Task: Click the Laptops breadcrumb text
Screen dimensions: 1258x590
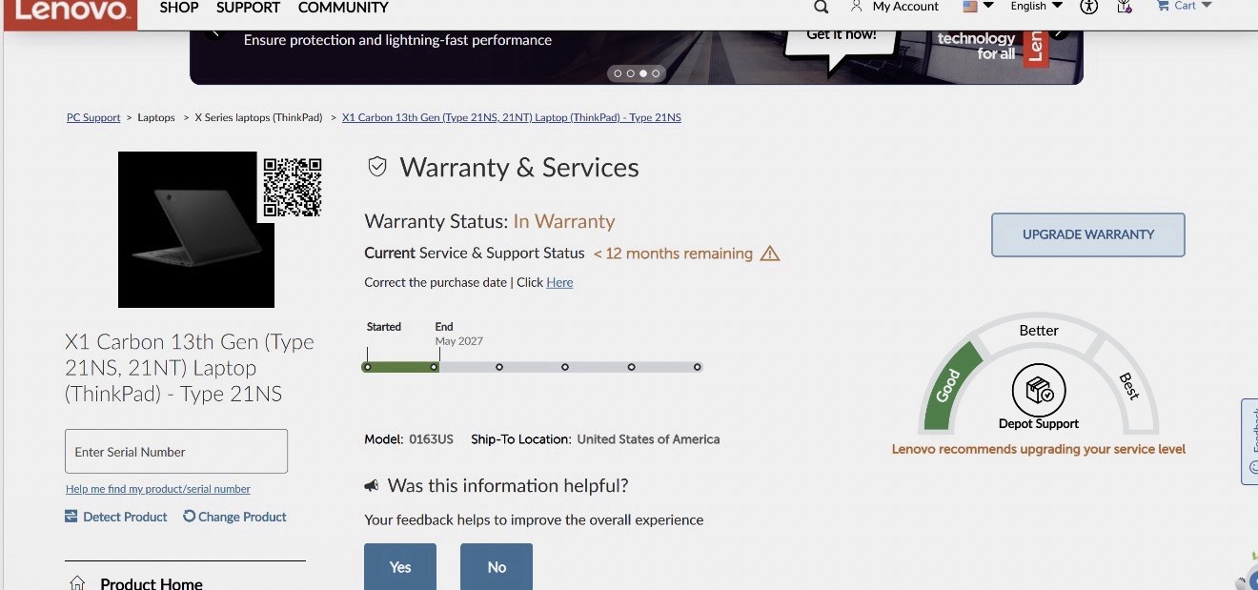Action: (x=156, y=118)
